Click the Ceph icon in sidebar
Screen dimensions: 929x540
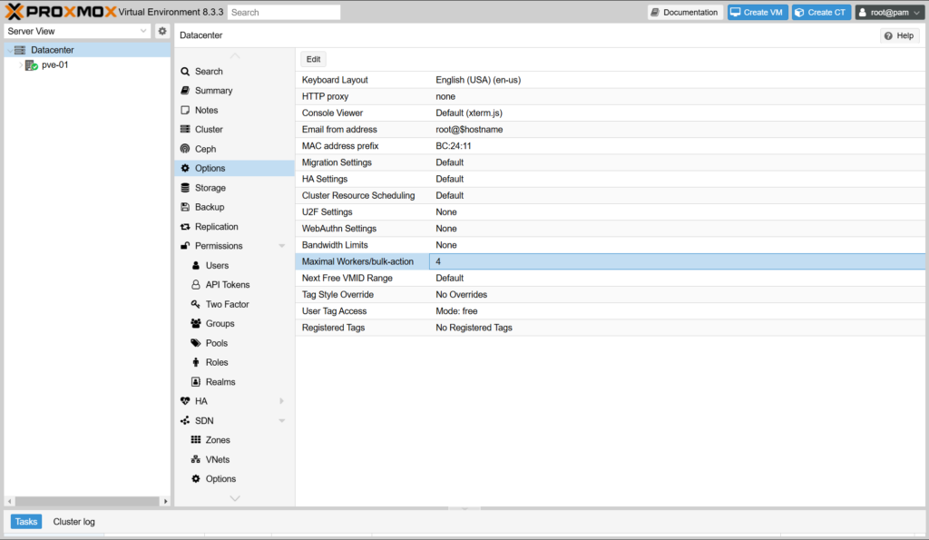click(185, 149)
